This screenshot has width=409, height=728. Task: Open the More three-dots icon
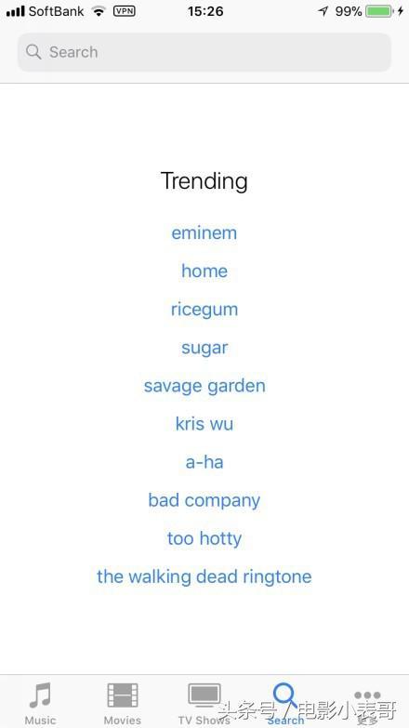(x=367, y=695)
